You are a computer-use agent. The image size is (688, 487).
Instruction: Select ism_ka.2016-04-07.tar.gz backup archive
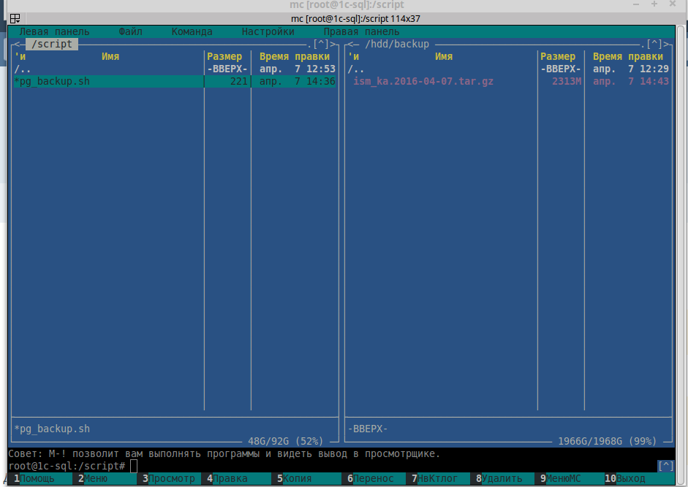[x=423, y=82]
